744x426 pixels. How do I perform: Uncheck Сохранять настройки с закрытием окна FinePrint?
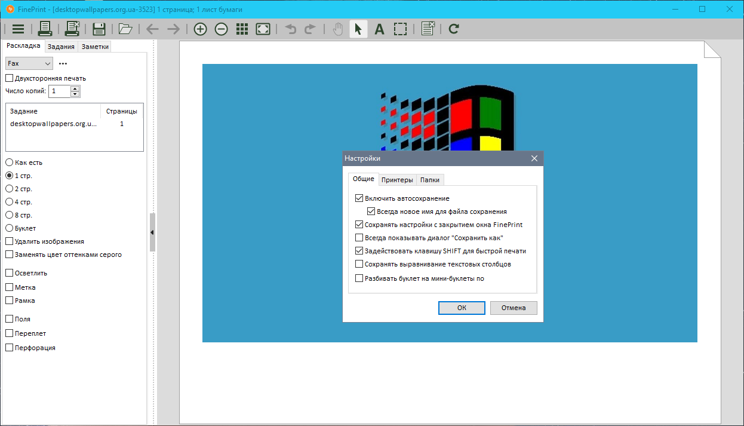click(439, 225)
